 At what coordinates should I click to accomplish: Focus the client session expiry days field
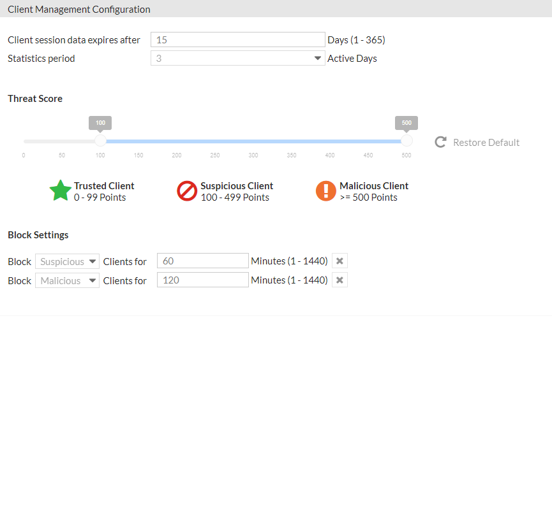click(x=237, y=40)
